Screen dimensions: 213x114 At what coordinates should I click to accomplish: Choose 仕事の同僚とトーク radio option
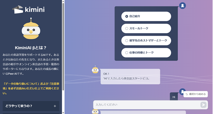[146, 53]
